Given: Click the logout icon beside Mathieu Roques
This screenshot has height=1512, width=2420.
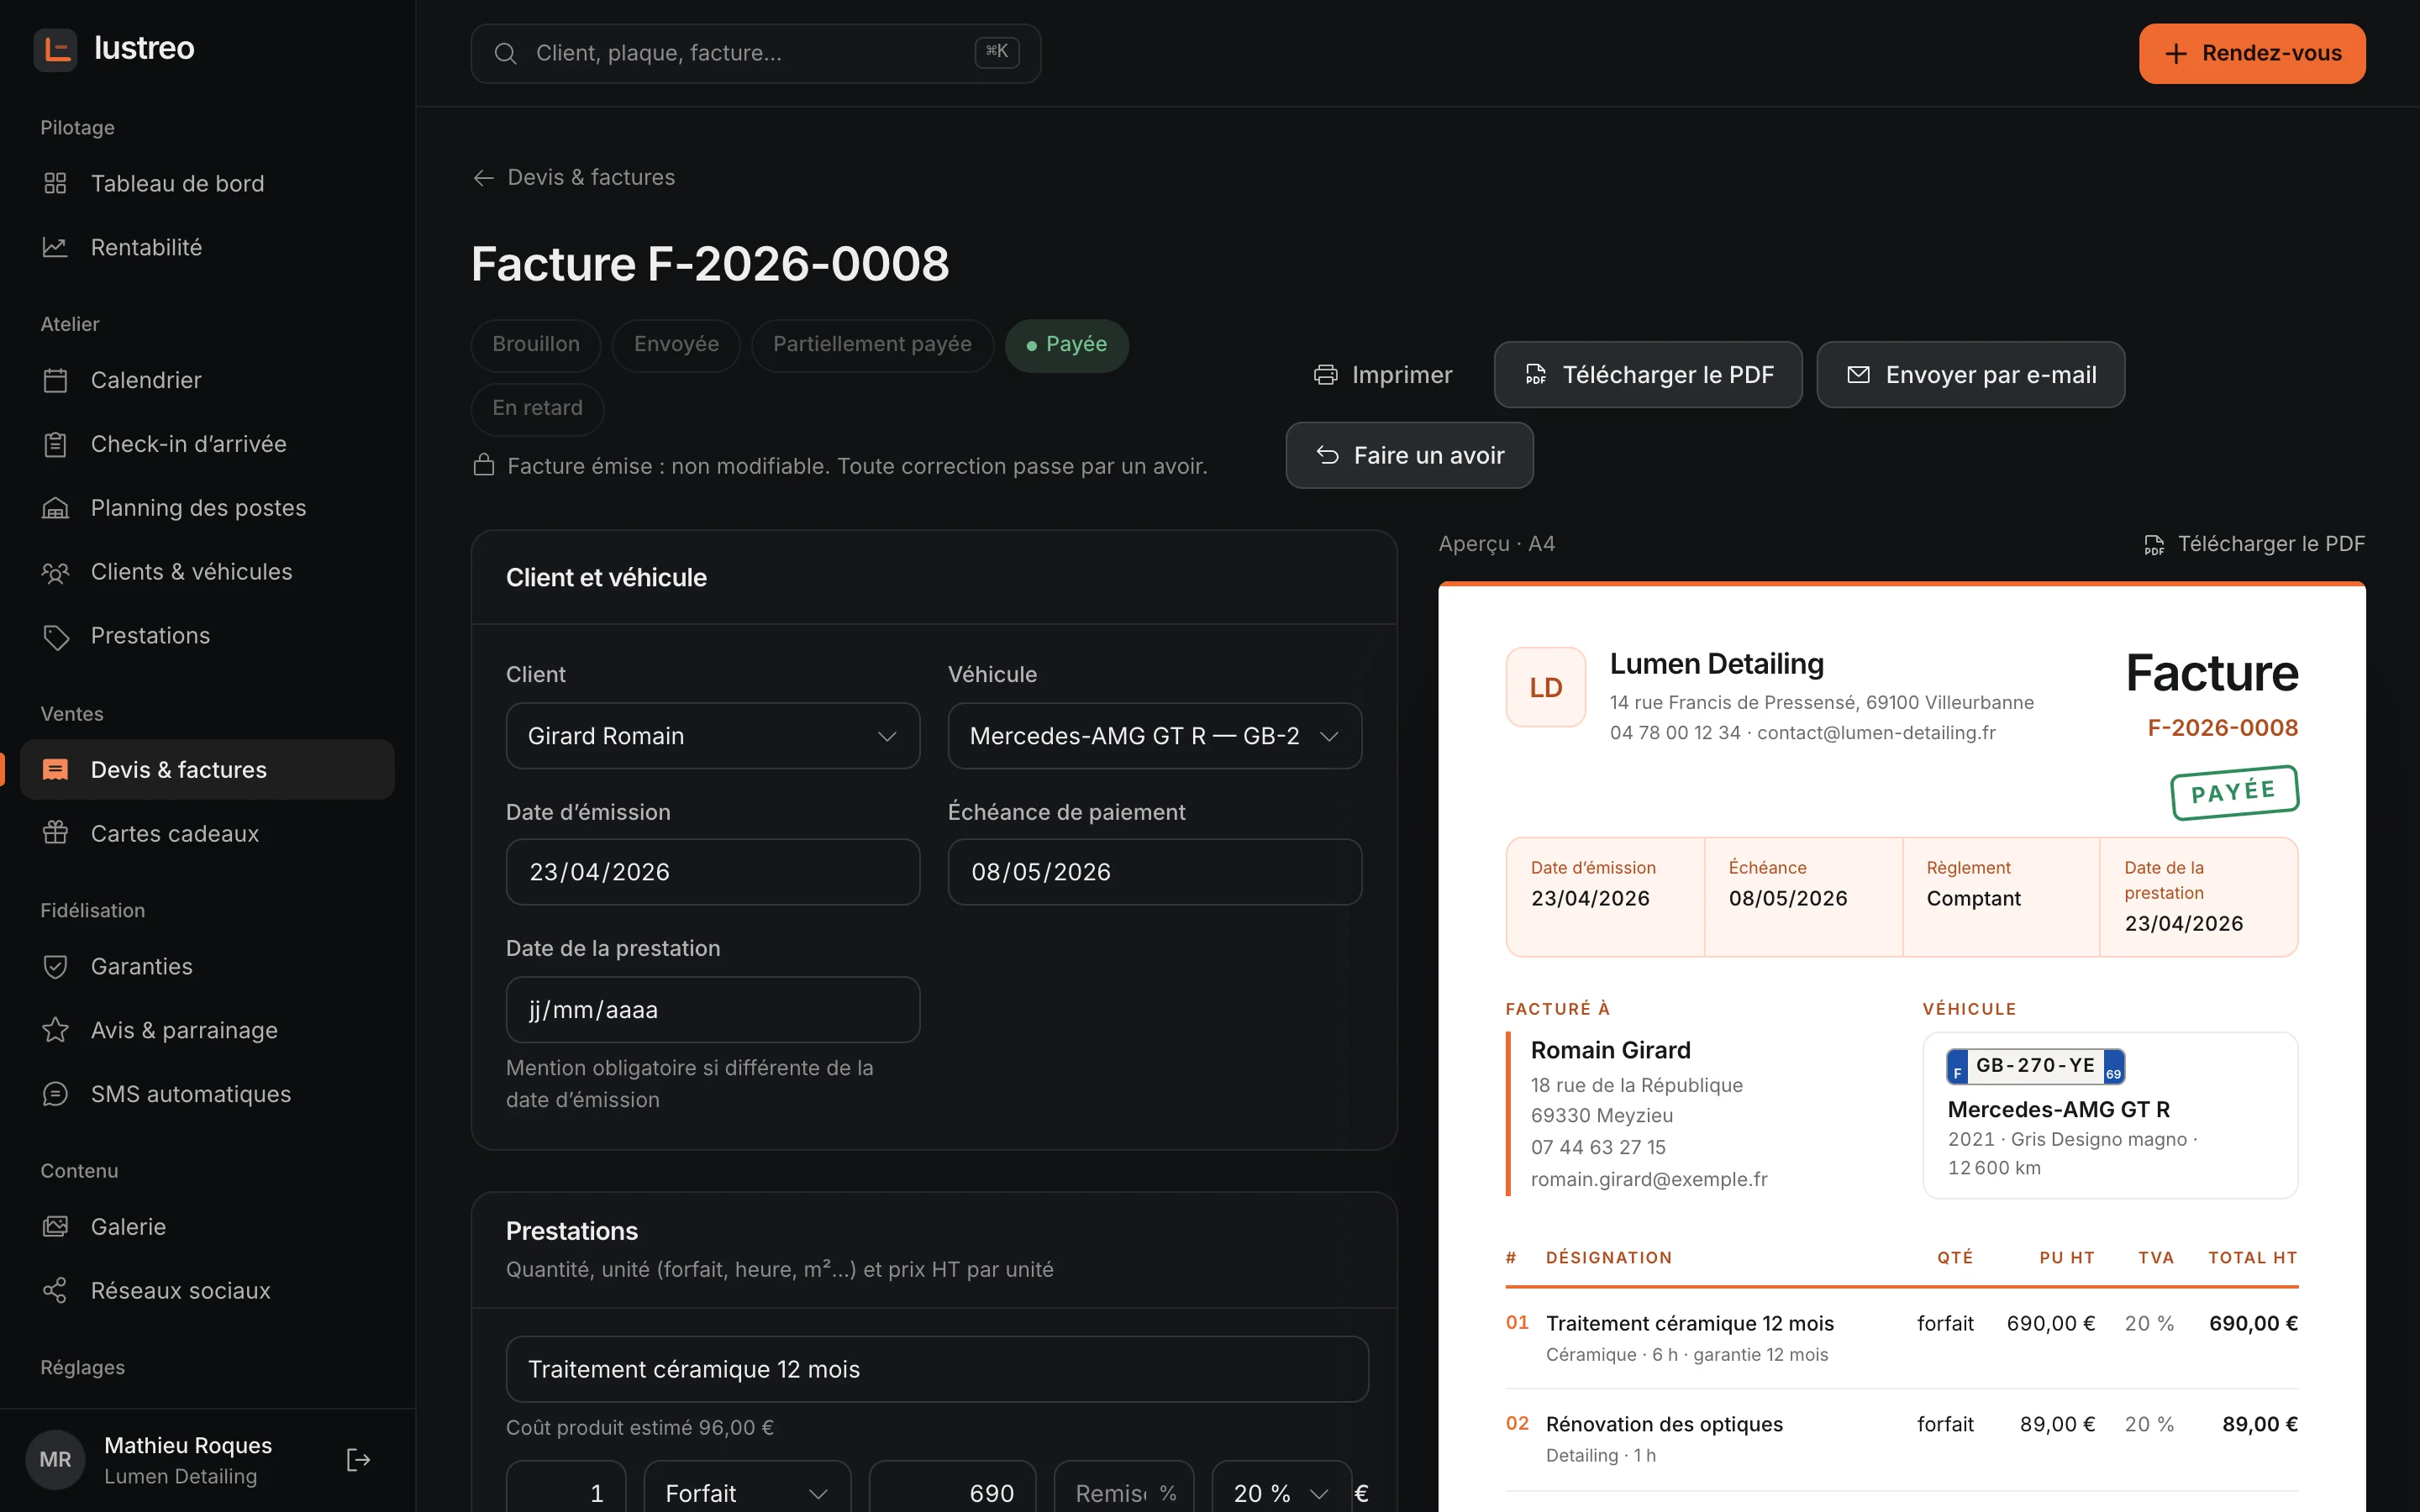Looking at the screenshot, I should click(358, 1460).
